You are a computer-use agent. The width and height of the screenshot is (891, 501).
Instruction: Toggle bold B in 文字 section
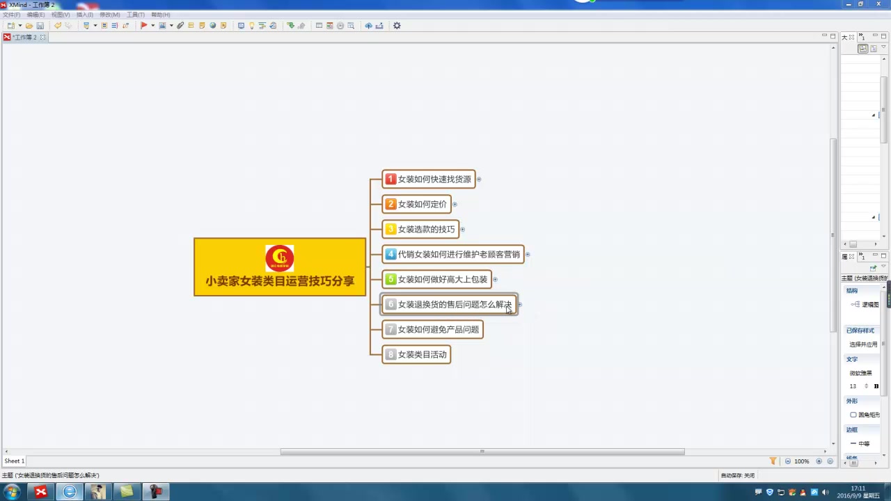click(876, 386)
